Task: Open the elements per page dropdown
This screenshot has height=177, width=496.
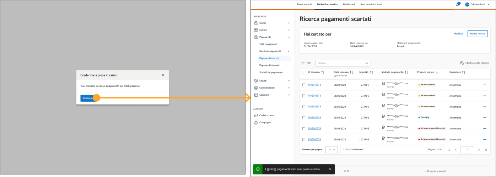Action: 331,150
